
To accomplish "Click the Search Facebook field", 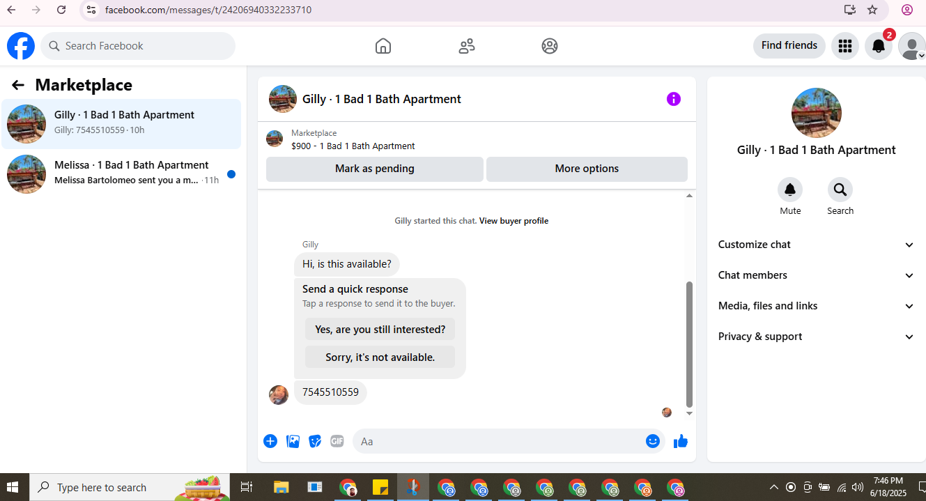I will [x=138, y=46].
